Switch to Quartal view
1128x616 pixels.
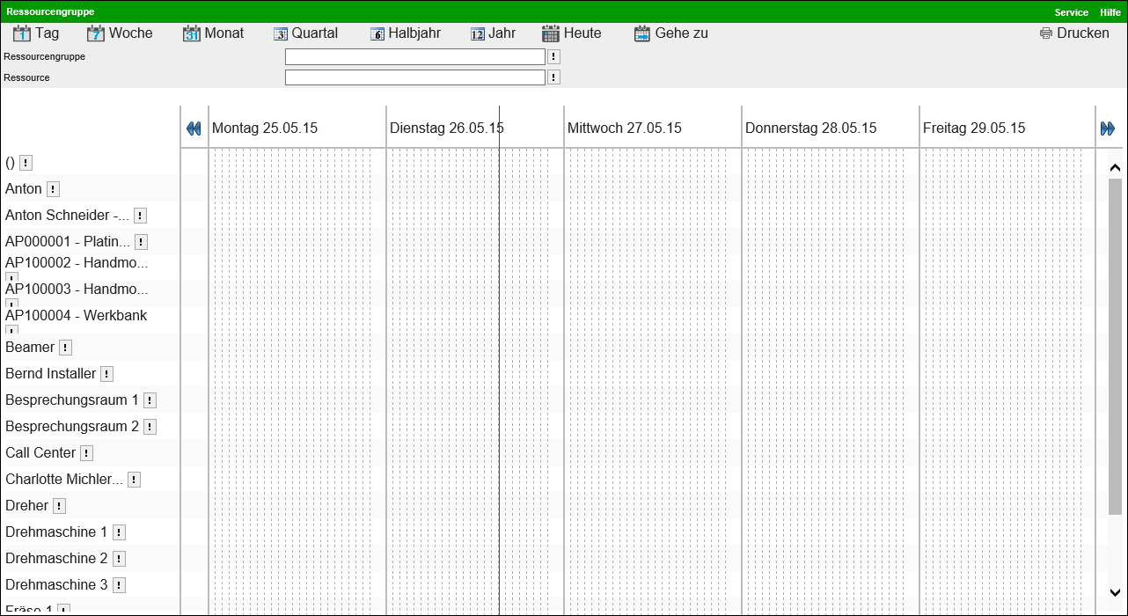[x=315, y=33]
